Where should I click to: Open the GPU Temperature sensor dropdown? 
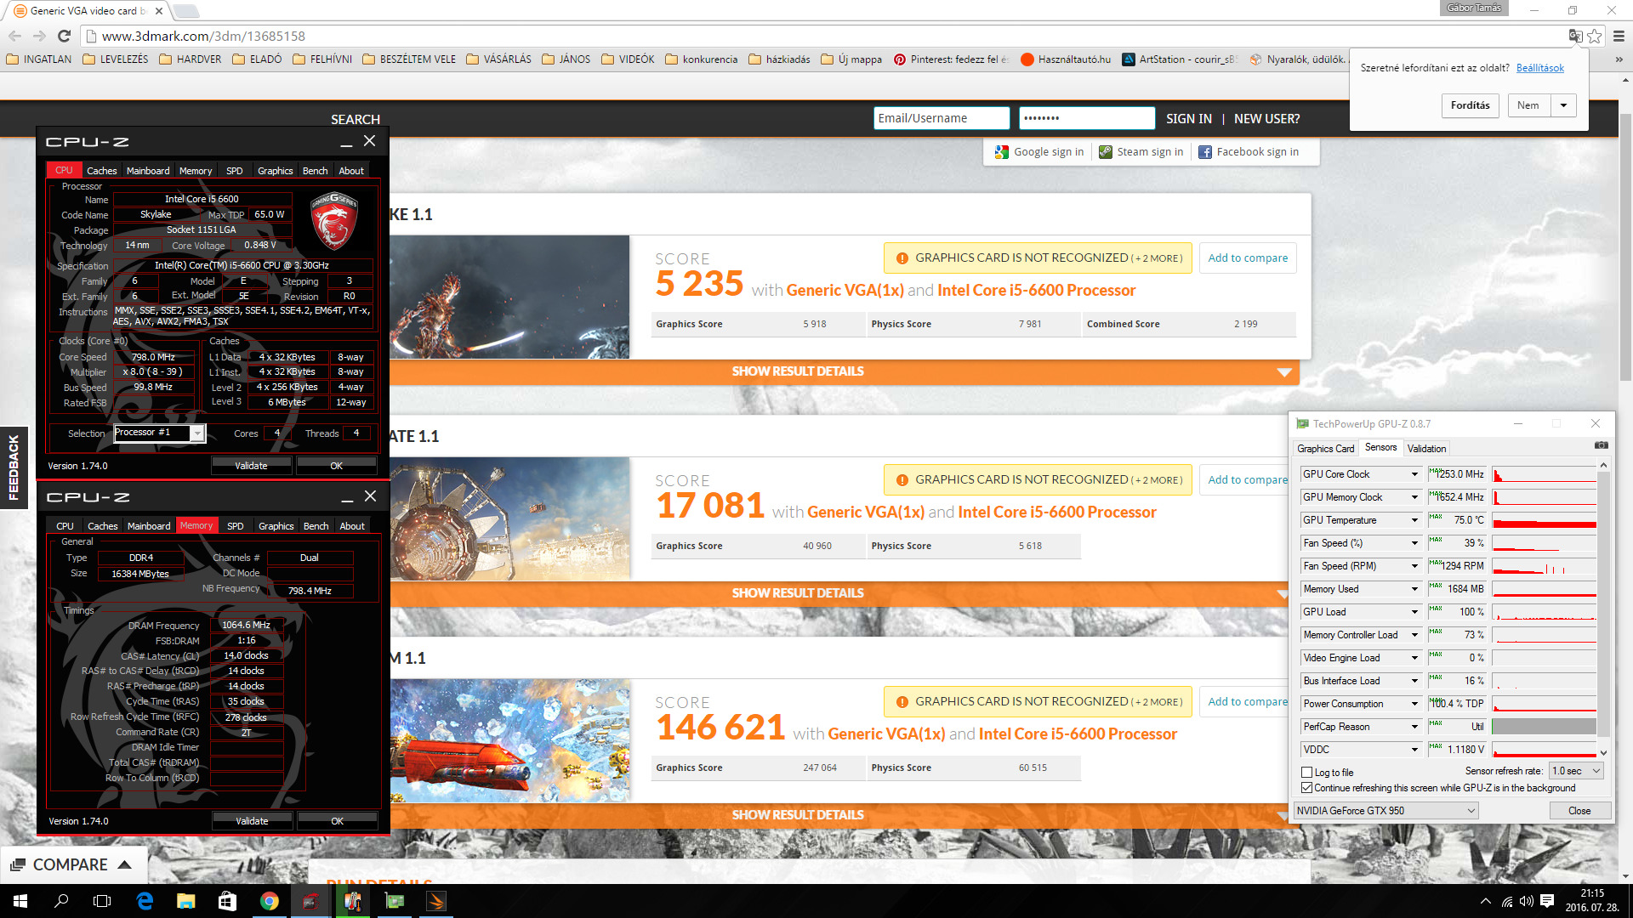[1414, 520]
